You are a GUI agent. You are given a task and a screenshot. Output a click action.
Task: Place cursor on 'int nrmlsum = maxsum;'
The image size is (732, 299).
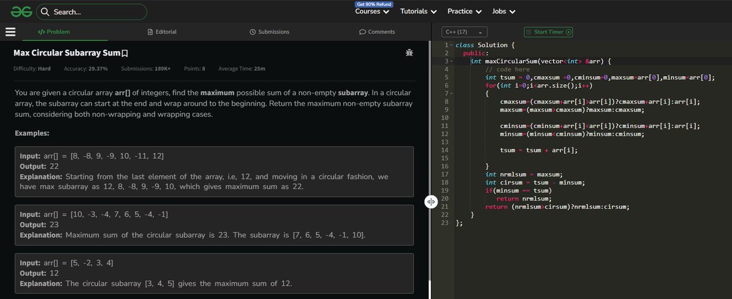pyautogui.click(x=523, y=174)
